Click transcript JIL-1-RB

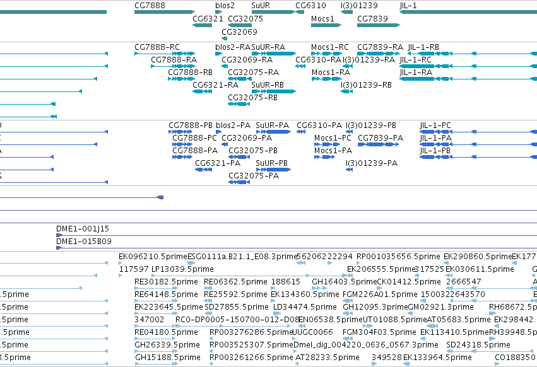[473, 54]
